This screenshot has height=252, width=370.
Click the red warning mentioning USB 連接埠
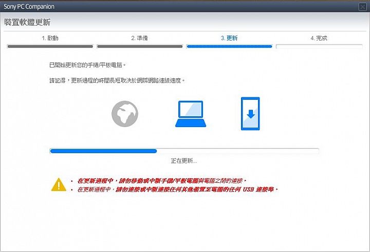178,190
